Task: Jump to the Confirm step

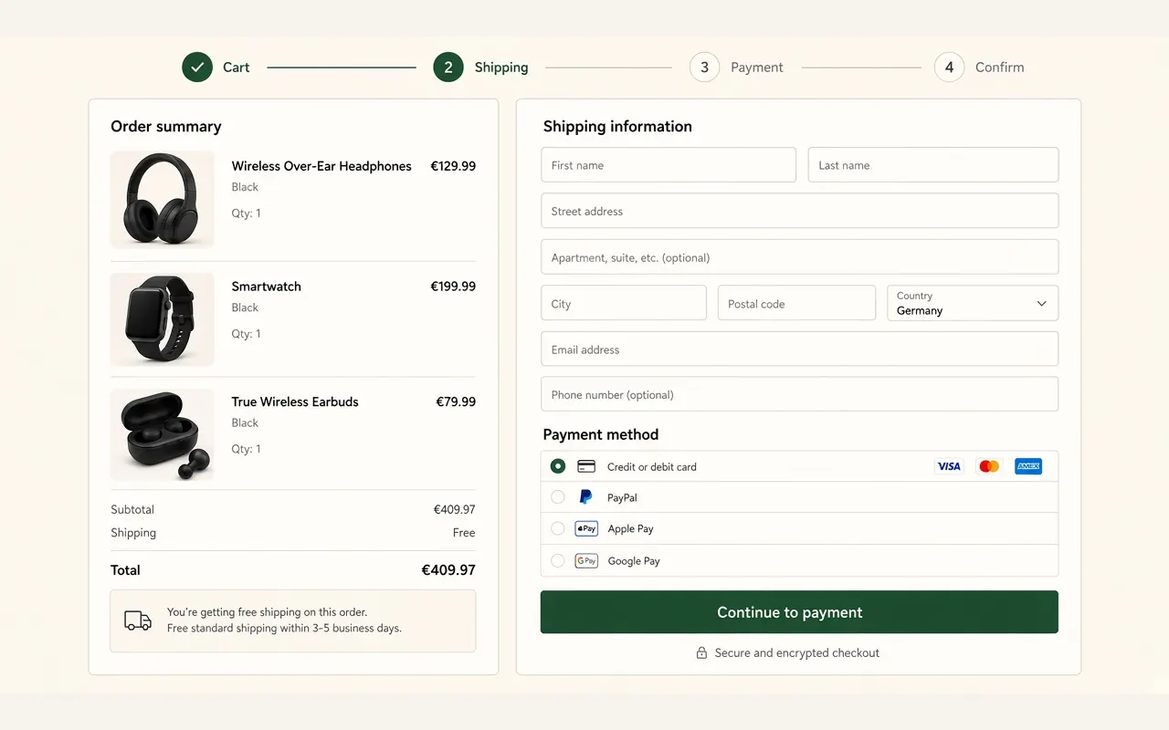Action: pos(979,67)
